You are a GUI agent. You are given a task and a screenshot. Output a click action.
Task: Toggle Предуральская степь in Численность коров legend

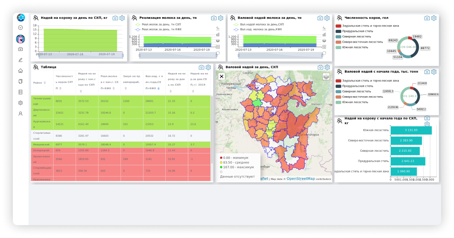[354, 31]
